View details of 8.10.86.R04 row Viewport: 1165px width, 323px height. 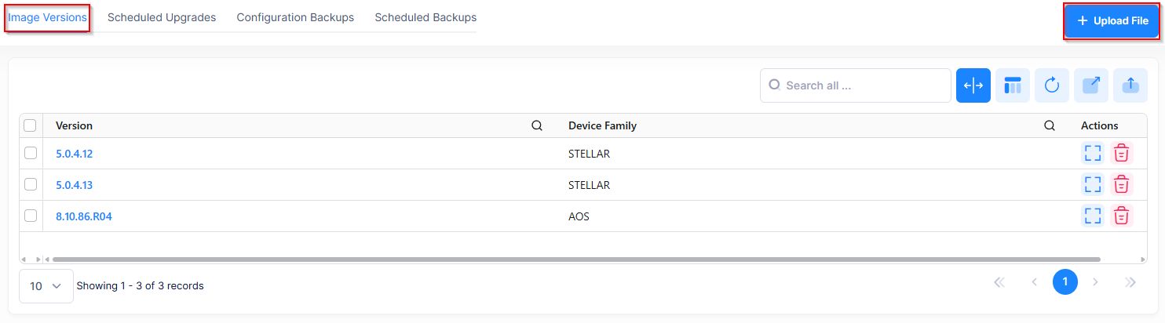[x=1092, y=216]
